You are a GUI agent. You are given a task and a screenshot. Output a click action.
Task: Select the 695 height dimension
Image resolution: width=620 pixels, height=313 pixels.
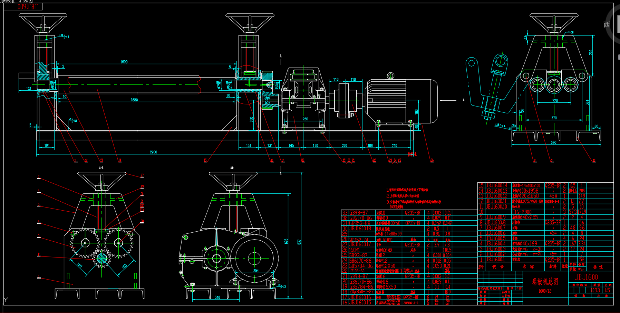286,241
